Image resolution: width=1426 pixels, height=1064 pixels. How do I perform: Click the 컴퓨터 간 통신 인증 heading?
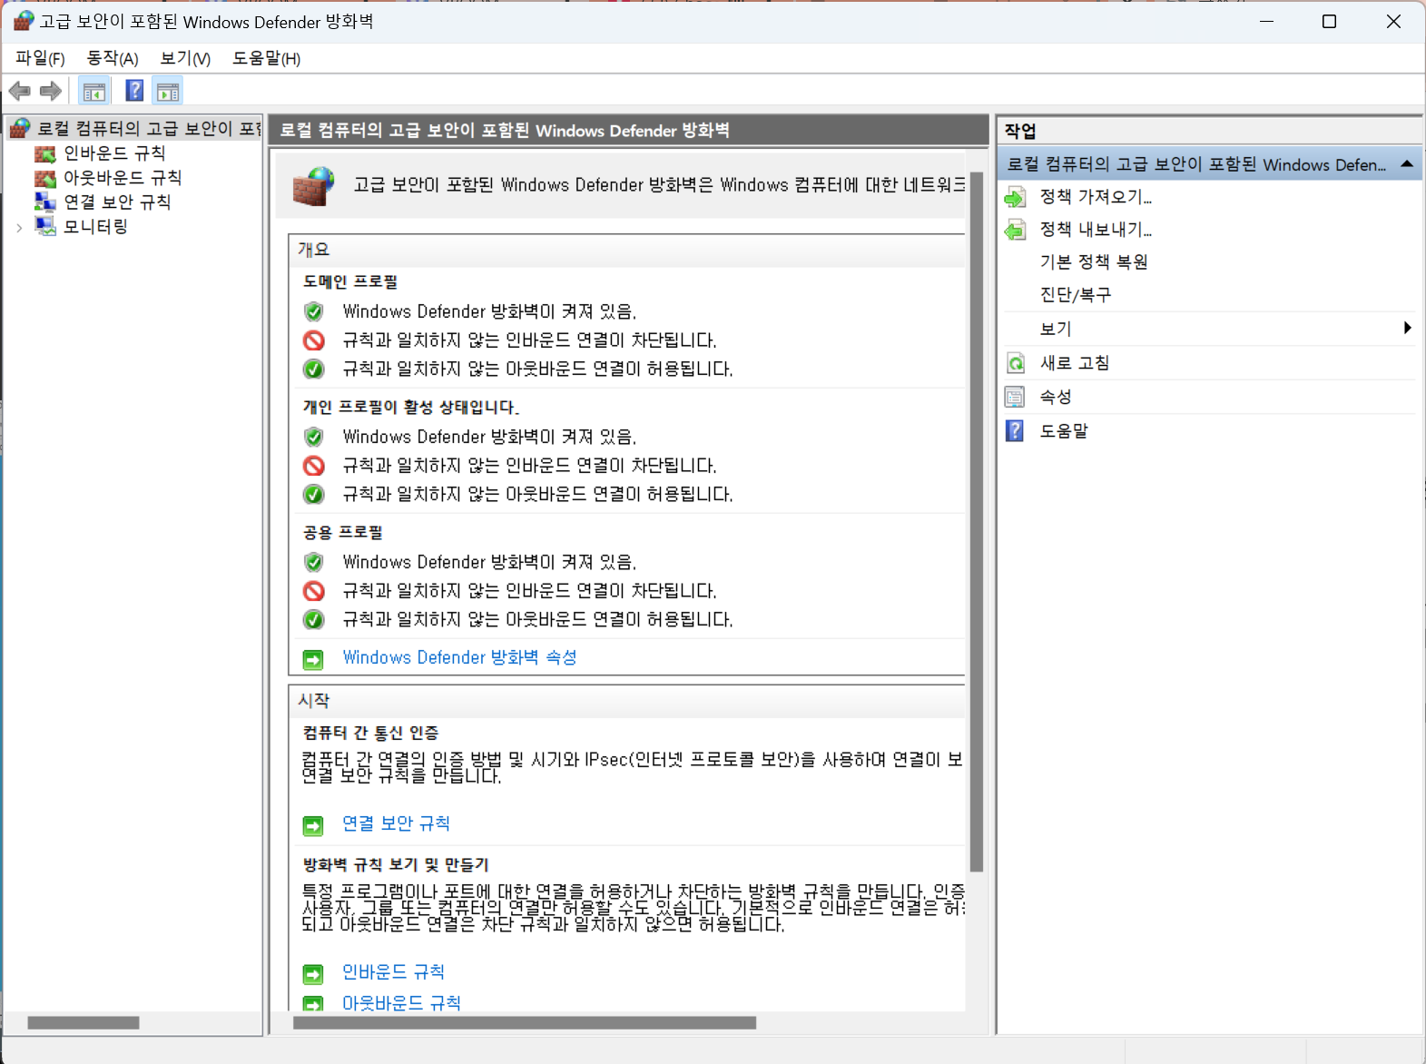point(370,733)
